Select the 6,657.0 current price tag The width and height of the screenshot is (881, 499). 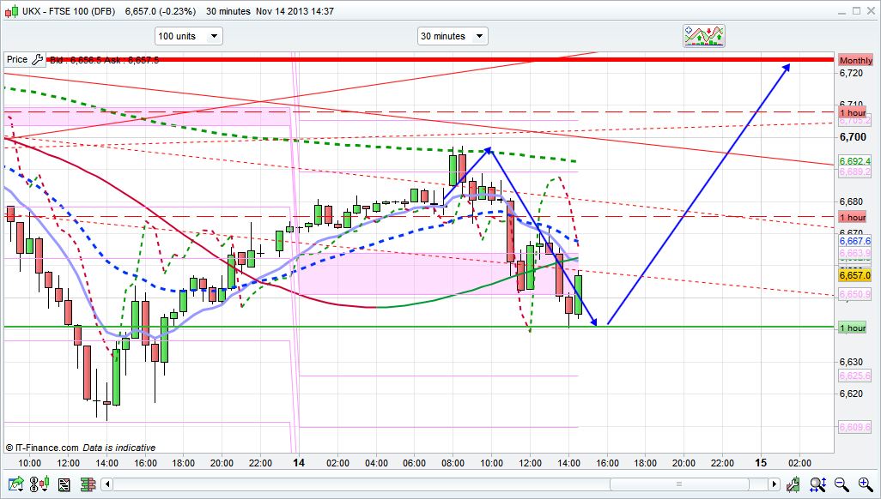855,275
